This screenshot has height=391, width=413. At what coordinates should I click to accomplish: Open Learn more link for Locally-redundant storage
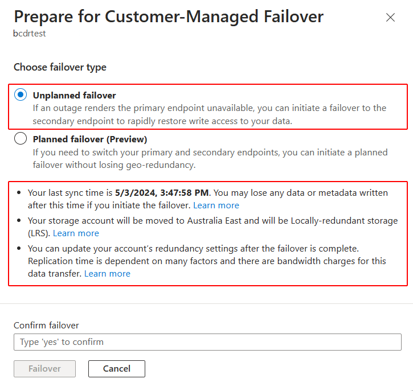pos(76,233)
